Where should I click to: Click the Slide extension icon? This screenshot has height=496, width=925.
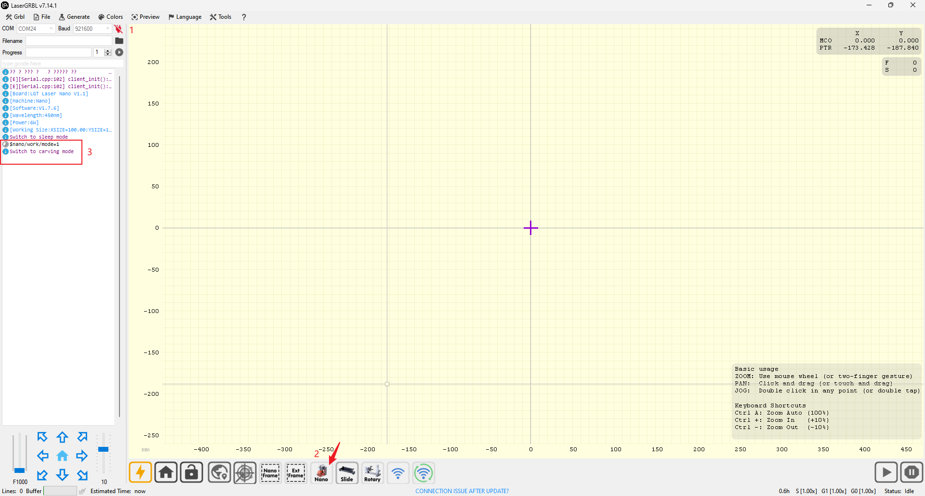coord(347,473)
